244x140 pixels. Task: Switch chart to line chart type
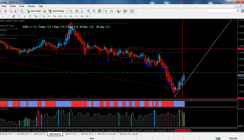click(x=82, y=11)
